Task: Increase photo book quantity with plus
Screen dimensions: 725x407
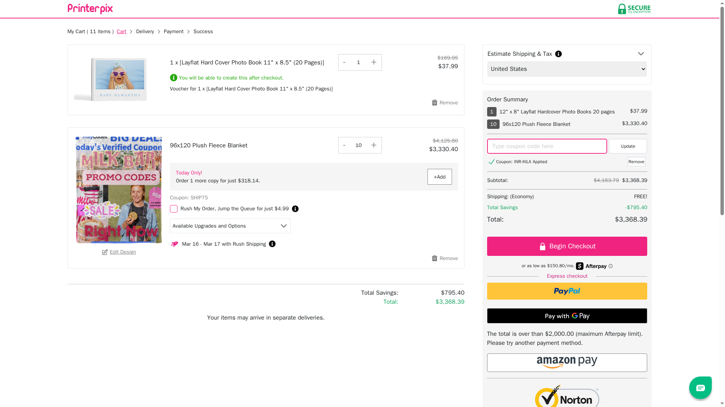Action: (373, 62)
